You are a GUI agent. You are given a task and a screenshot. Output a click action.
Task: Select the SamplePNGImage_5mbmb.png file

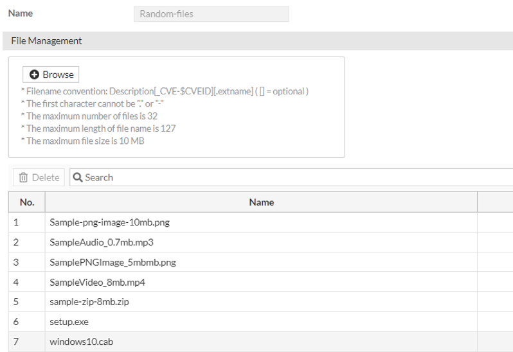point(113,262)
